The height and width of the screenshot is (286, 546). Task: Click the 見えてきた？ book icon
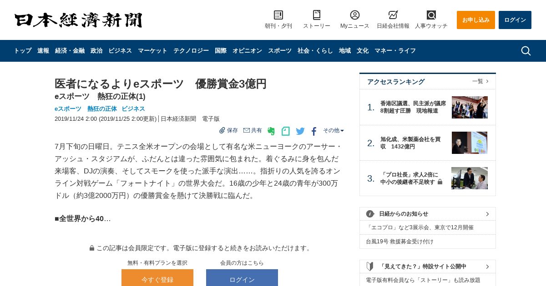coord(370,266)
